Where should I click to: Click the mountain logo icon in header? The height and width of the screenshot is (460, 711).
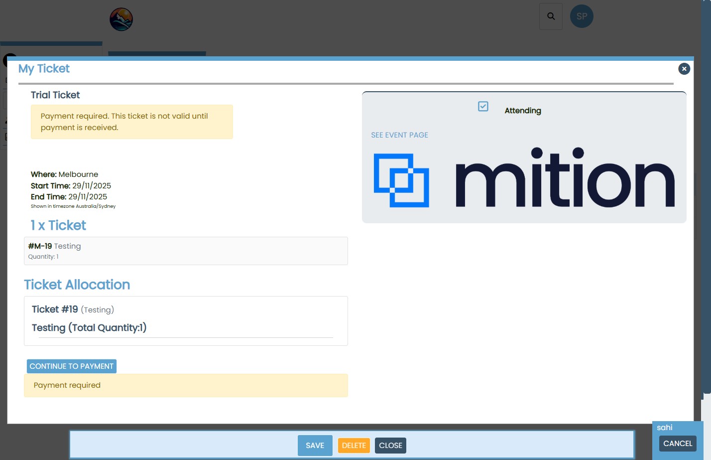coord(121,19)
